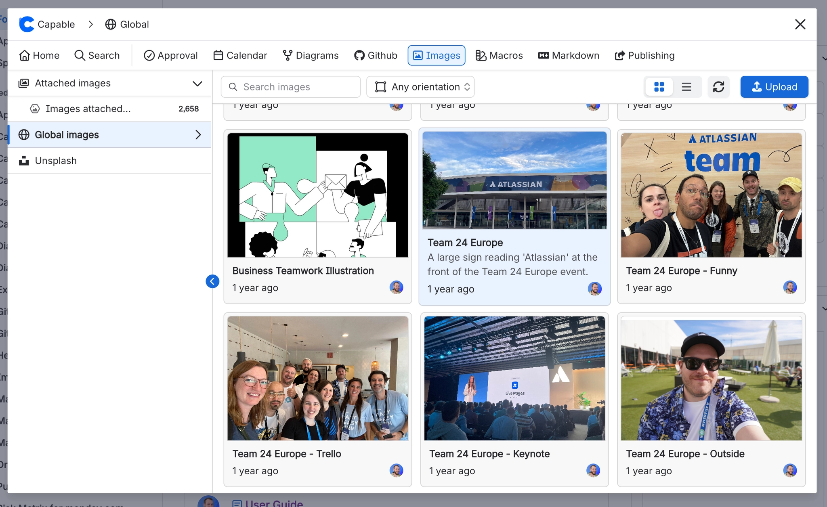Select Unsplash in the sidebar
This screenshot has height=507, width=827.
[56, 161]
